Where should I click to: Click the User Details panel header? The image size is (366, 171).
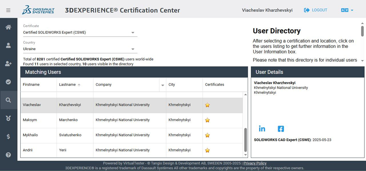[308, 72]
